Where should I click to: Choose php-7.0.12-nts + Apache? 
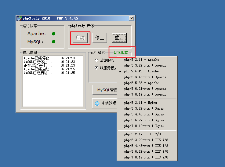[147, 95]
